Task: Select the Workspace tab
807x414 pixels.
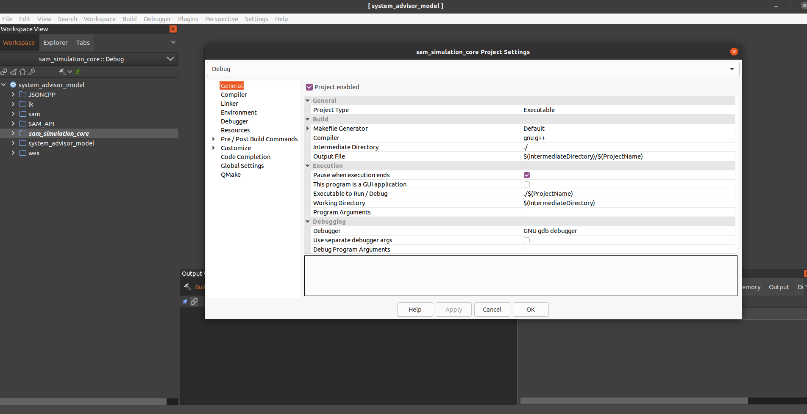Action: pos(19,43)
